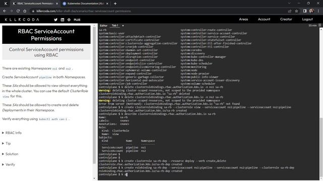
Task: Open the Creator menu item
Action: [286, 19]
